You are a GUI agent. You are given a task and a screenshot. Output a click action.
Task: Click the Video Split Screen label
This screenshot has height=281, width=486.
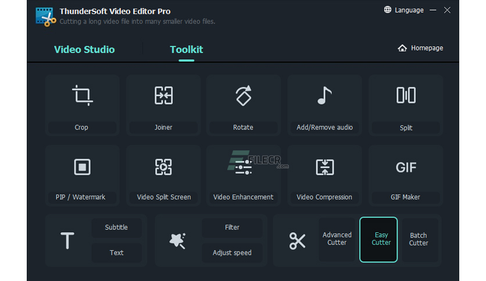pos(163,197)
